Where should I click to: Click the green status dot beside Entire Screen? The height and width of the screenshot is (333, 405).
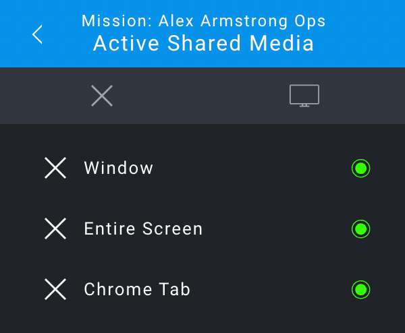(x=361, y=229)
